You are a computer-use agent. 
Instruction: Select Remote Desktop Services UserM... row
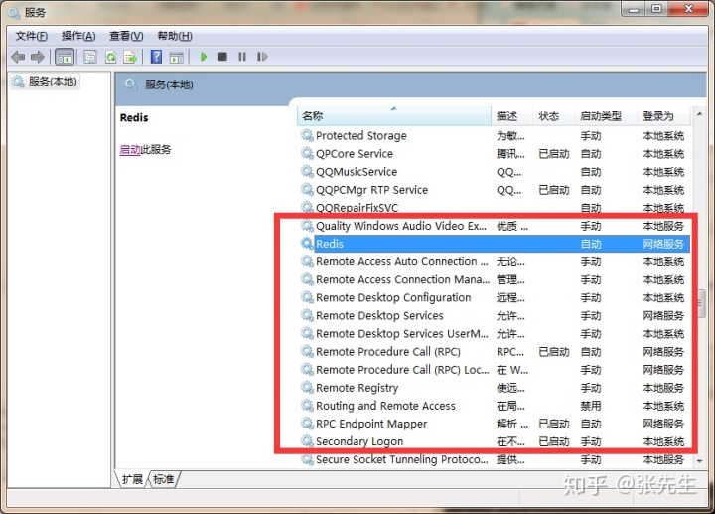495,334
